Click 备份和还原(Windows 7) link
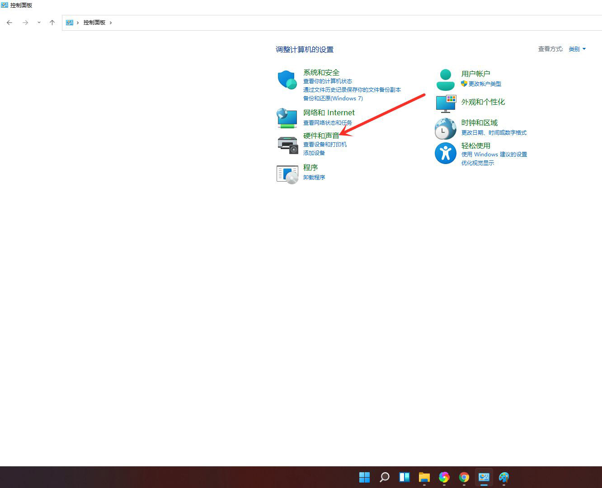The image size is (602, 488). (333, 99)
